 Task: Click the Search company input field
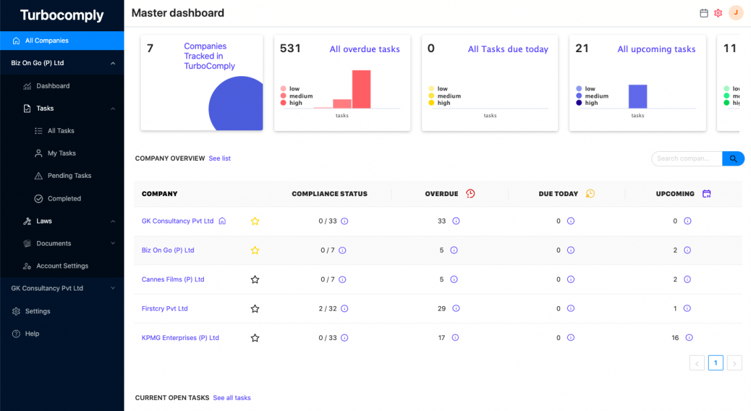point(687,158)
